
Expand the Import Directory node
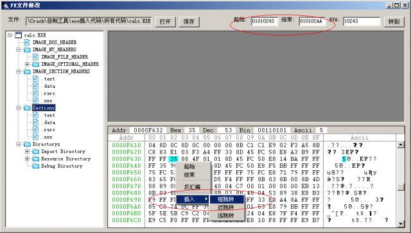[27, 151]
